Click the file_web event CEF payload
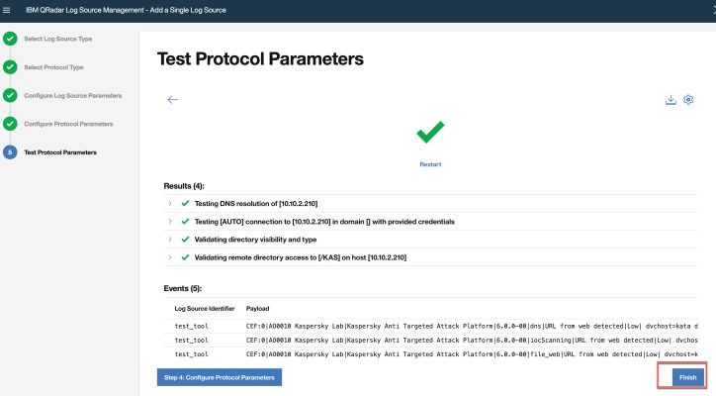Screen dimensions: 716x396 (472, 354)
